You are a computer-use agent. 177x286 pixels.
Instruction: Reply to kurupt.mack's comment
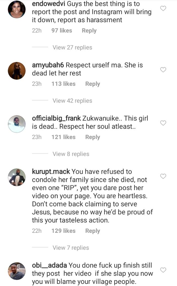click(x=93, y=231)
